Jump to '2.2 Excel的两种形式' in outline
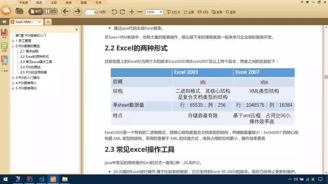 pos(34,57)
